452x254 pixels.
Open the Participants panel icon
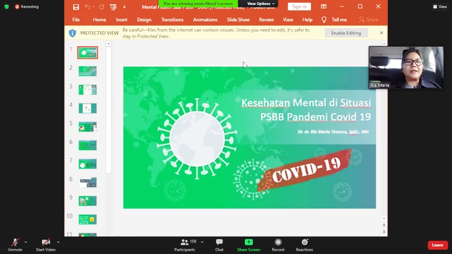(185, 242)
